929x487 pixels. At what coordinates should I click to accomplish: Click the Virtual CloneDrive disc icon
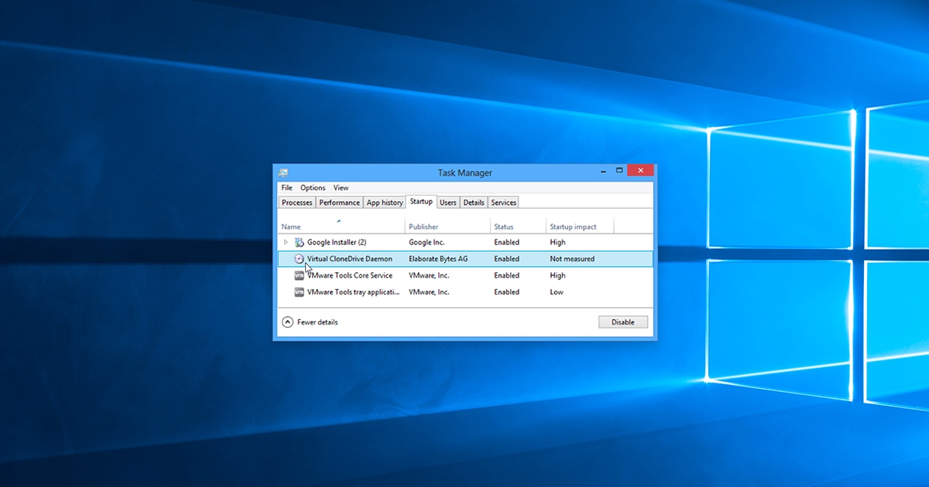[300, 259]
